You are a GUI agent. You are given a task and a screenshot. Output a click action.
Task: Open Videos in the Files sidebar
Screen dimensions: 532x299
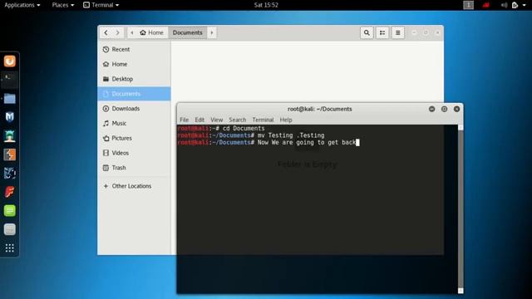134,153
